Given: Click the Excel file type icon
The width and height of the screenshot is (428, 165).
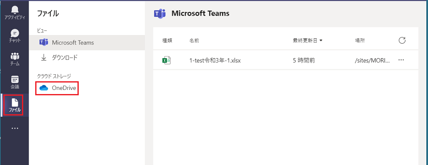Looking at the screenshot, I should coord(167,60).
